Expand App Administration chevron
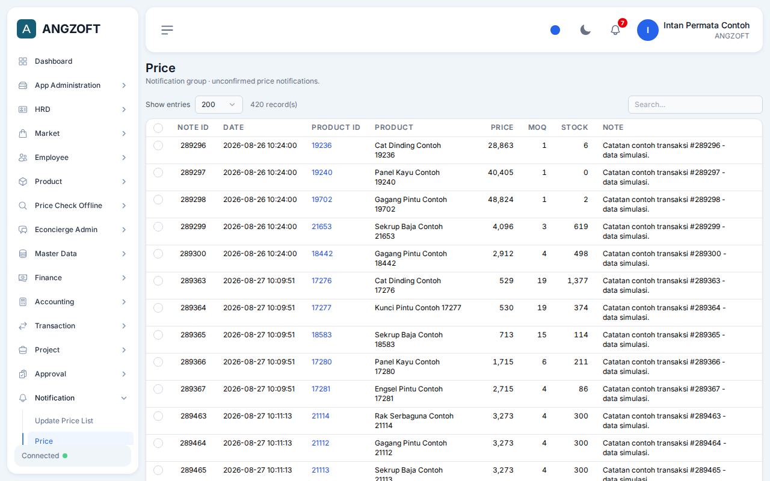 [124, 85]
